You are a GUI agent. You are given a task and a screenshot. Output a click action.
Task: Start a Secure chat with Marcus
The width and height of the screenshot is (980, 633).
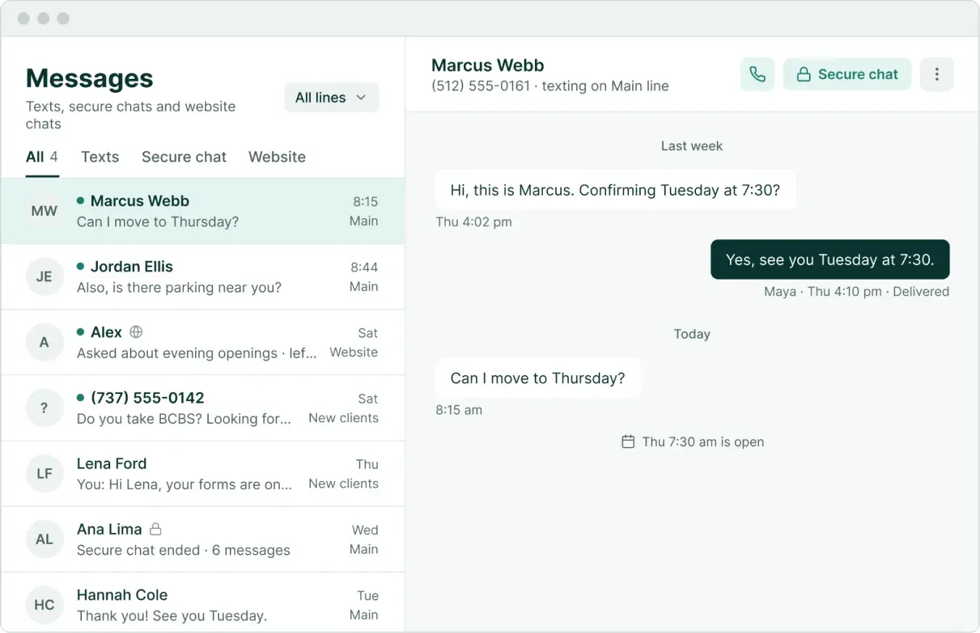(x=847, y=75)
